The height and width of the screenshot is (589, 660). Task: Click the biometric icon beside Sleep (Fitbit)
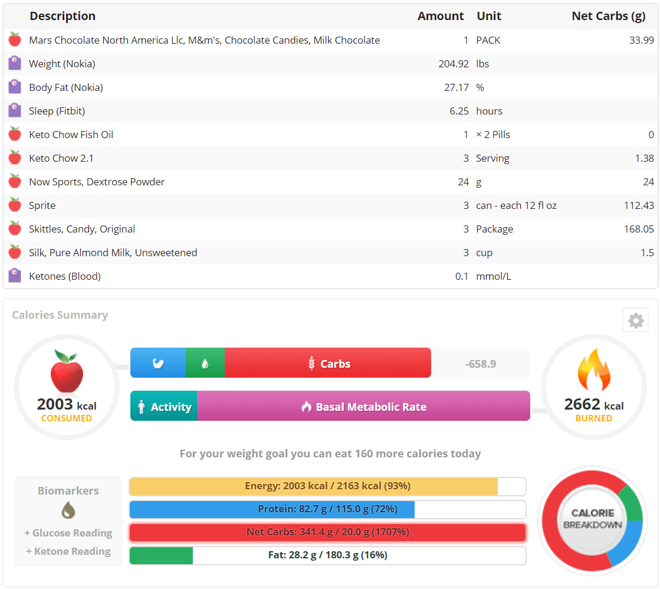(15, 110)
